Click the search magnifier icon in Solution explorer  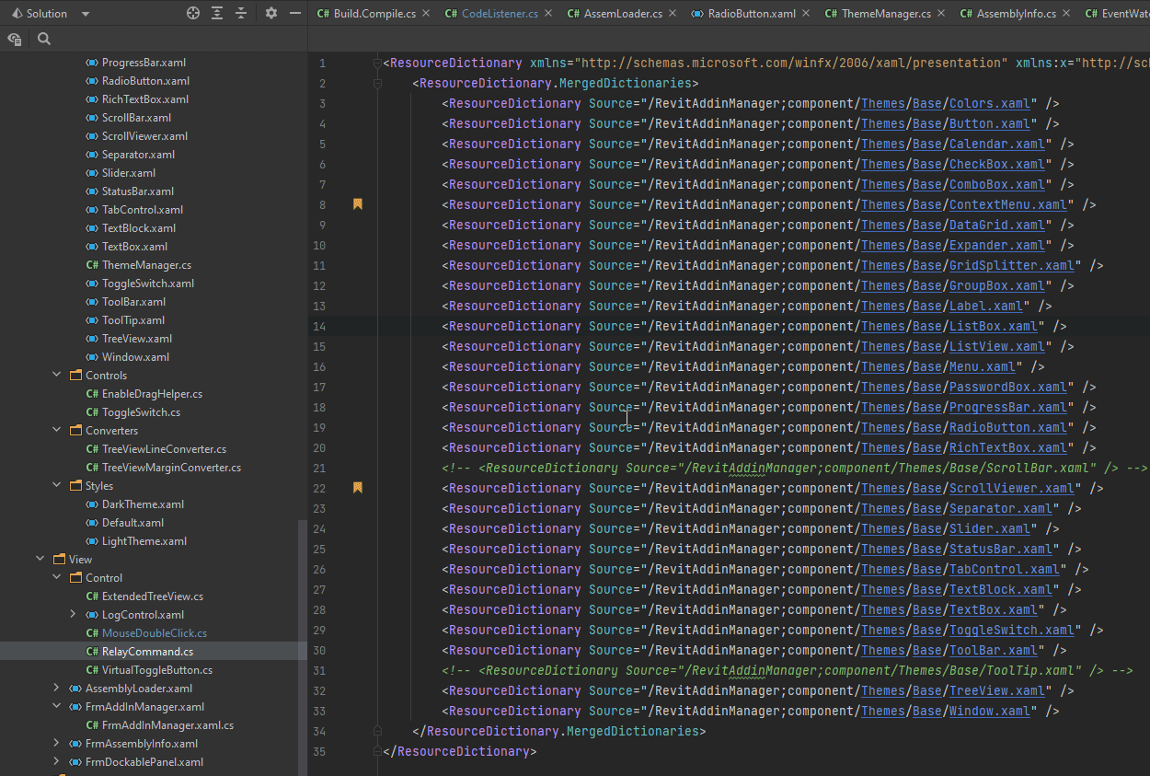[44, 40]
